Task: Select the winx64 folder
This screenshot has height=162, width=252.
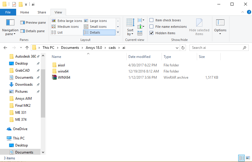Action: tap(61, 71)
